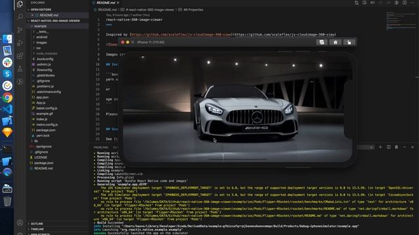This screenshot has width=419, height=235.
Task: Open Slack from the dock
Action: [7, 63]
